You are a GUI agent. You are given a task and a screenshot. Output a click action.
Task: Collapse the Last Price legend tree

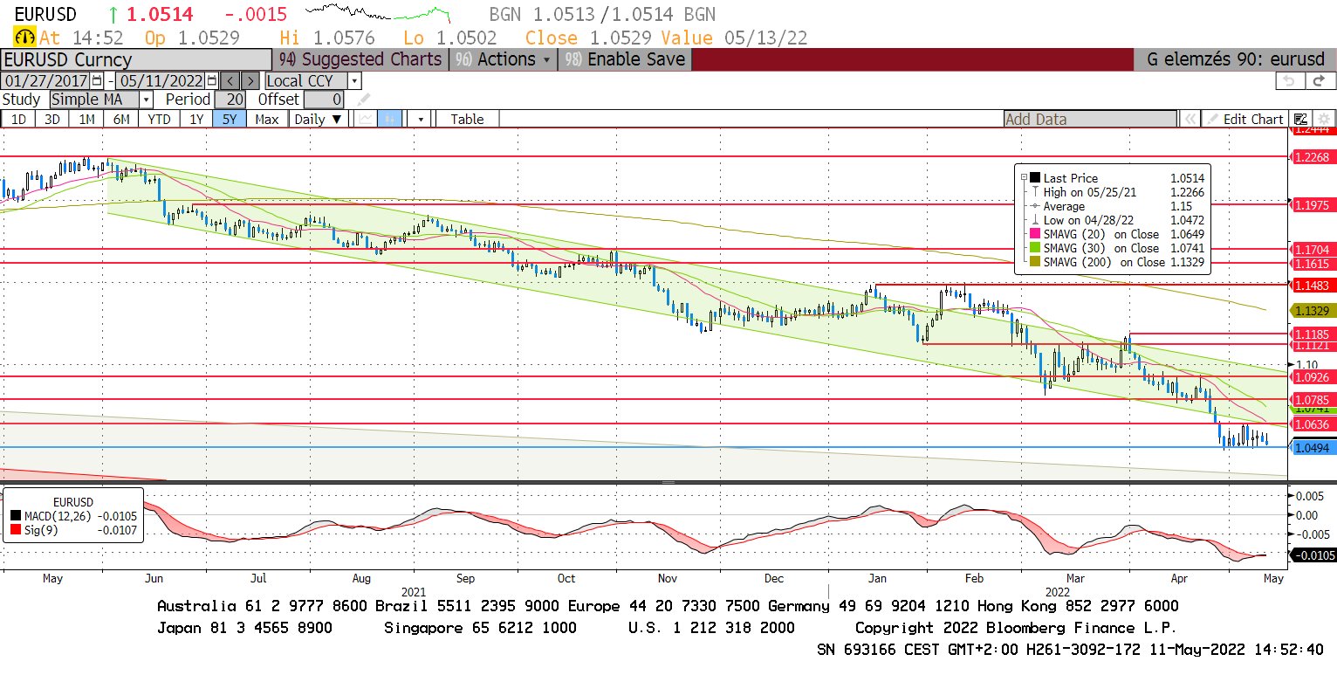click(1024, 178)
